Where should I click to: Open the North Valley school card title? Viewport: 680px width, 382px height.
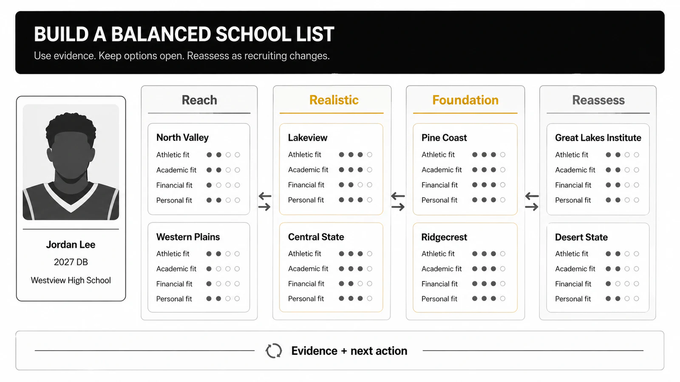pyautogui.click(x=182, y=138)
